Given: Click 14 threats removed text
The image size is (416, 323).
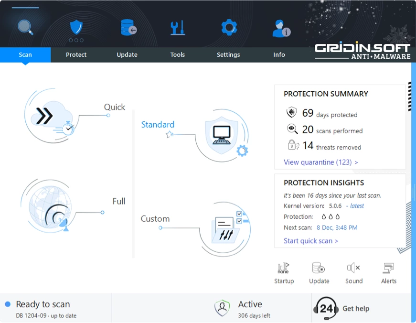Looking at the screenshot, I should [x=332, y=146].
